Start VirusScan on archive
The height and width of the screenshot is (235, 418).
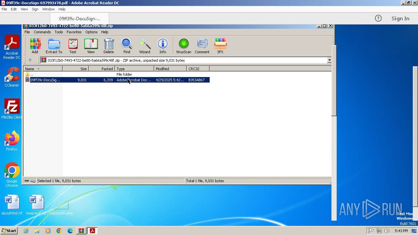(x=184, y=46)
